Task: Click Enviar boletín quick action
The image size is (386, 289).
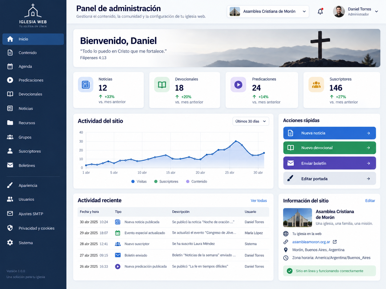Action: tap(329, 163)
